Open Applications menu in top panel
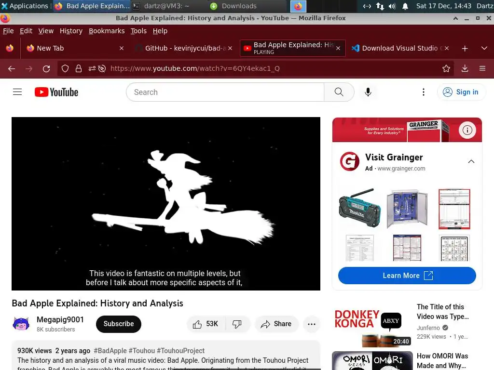This screenshot has height=370, width=494. point(26,6)
